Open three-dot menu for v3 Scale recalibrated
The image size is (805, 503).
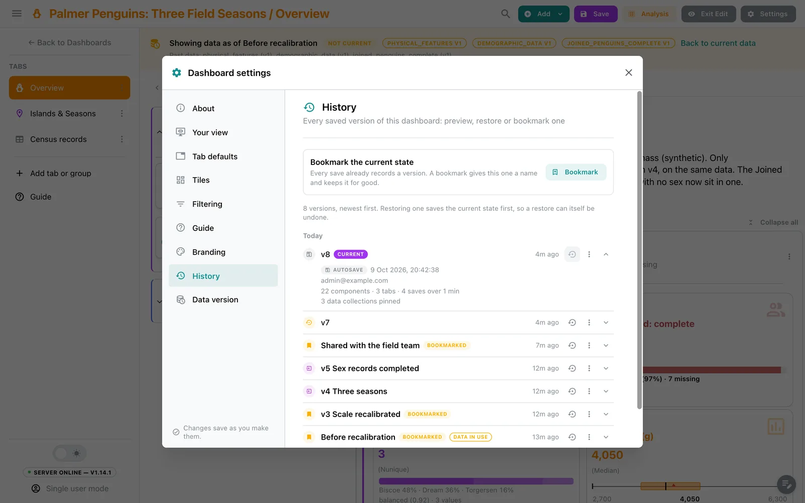point(589,414)
